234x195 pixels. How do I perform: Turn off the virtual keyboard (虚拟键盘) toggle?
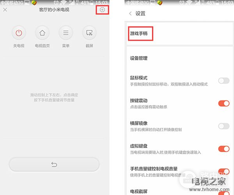pyautogui.click(x=224, y=149)
